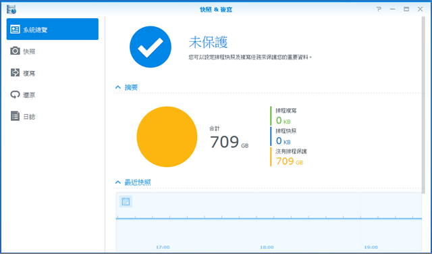The image size is (432, 254).
Task: Click the orange usage pie chart
Action: tap(167, 136)
